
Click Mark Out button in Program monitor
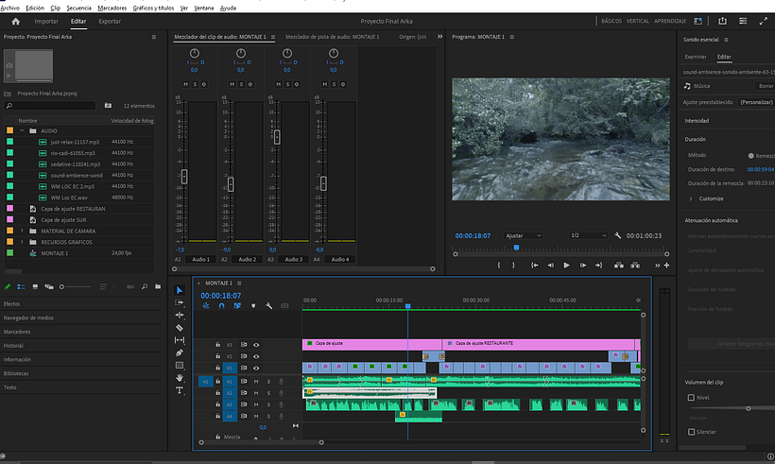[x=513, y=266]
